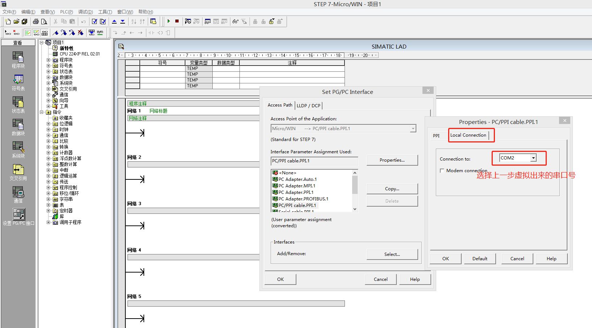Click the Download (blue down arrow) icon
592x328 pixels.
click(122, 21)
